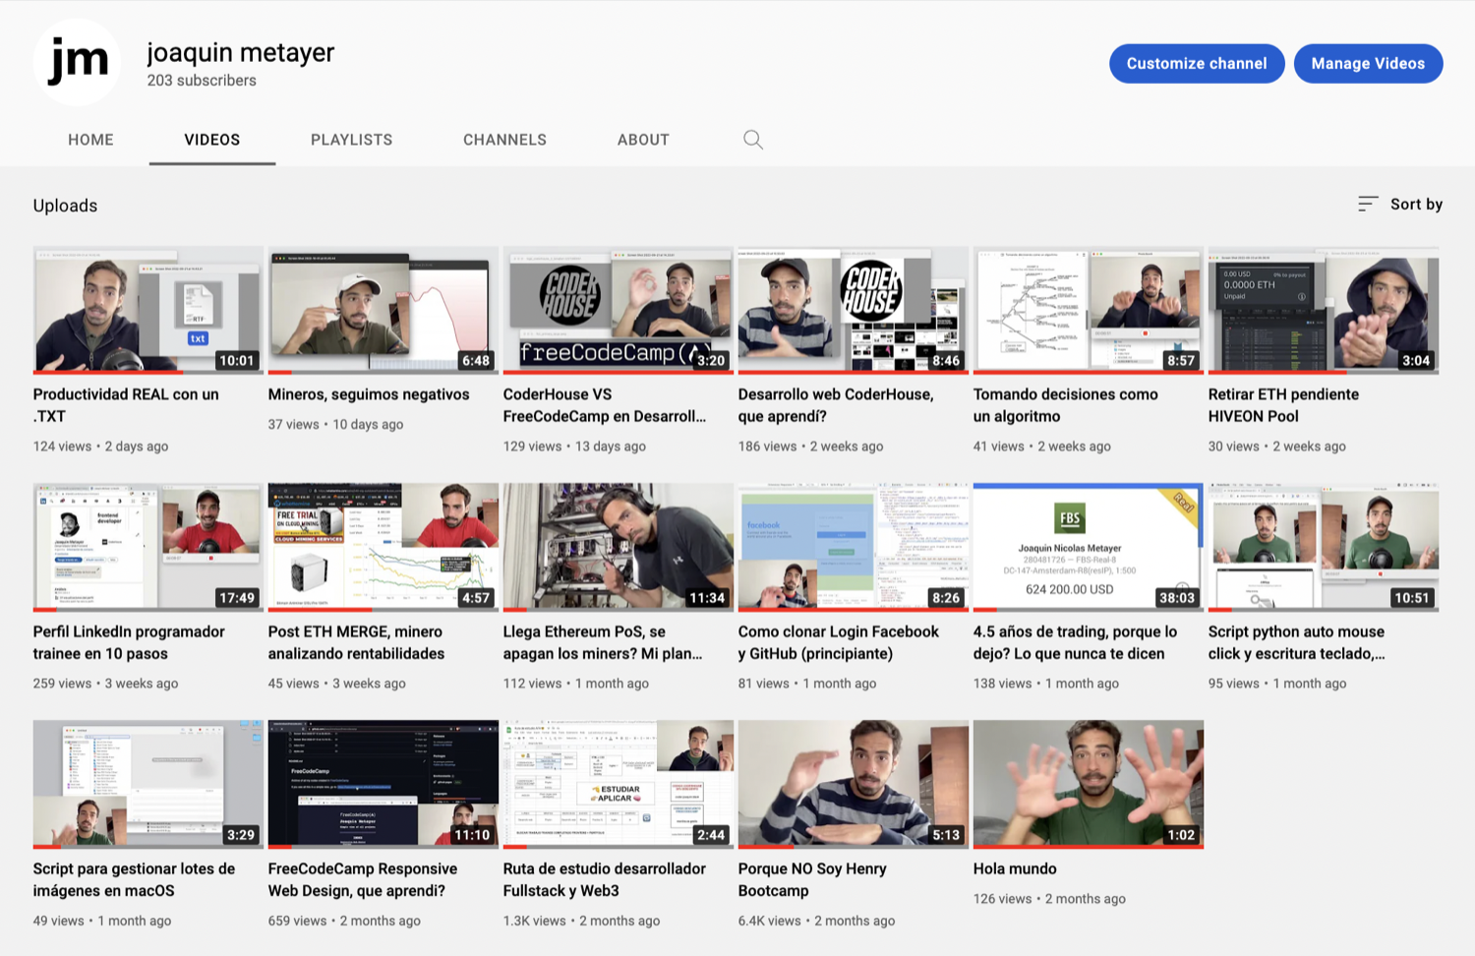1475x956 pixels.
Task: Click 'Porque NO Soy Henry Bootcamp' title
Action: pos(811,879)
